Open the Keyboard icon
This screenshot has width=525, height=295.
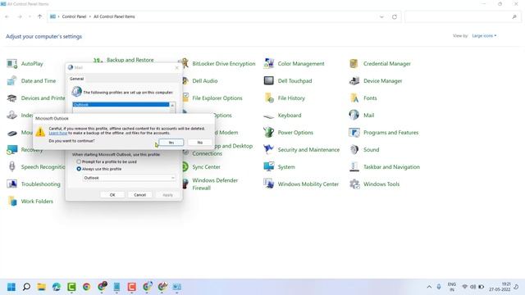pos(269,116)
